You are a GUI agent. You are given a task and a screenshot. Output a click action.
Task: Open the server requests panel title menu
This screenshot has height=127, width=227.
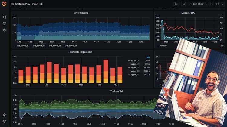[81, 13]
